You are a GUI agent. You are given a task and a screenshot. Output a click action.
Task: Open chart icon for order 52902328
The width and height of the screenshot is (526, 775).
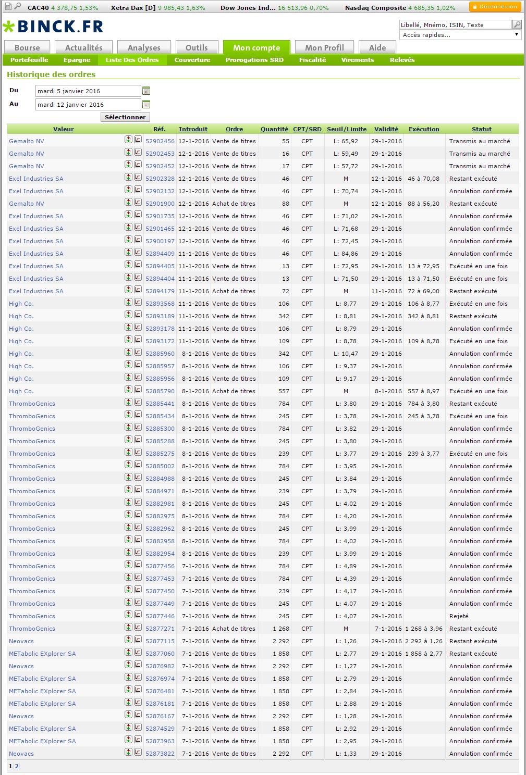138,177
